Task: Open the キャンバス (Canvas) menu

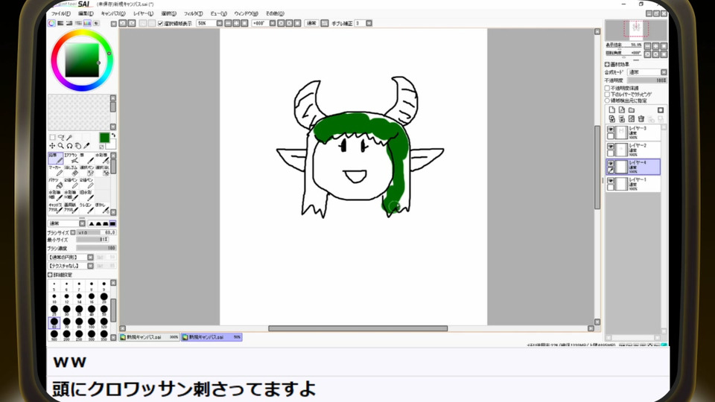Action: 112,13
